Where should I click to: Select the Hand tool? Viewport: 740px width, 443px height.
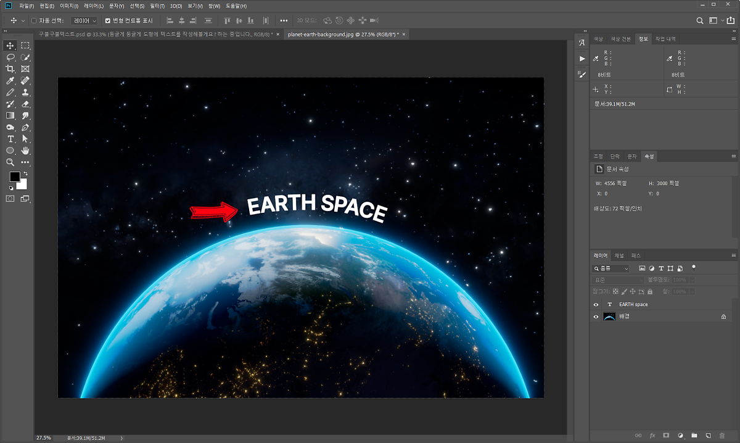(x=25, y=151)
